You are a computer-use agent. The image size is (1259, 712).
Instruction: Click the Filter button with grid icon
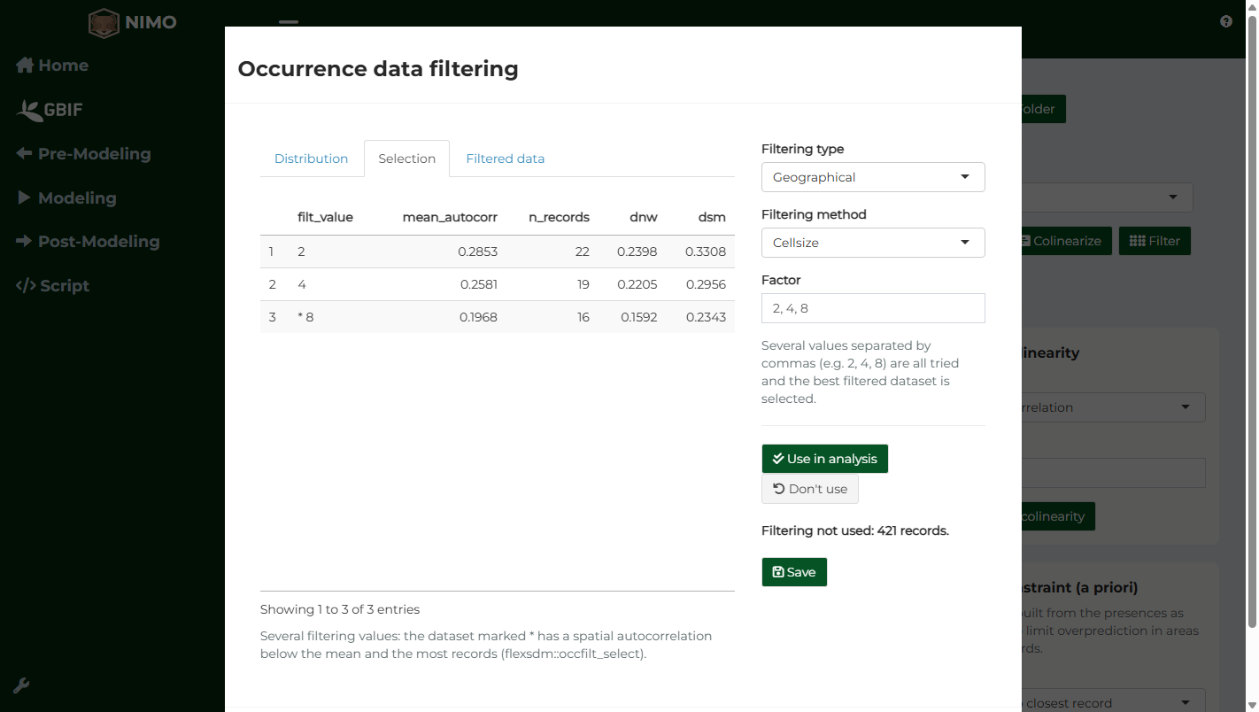click(1155, 241)
